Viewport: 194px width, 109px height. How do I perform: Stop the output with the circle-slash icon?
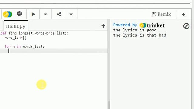pyautogui.click(x=186, y=26)
